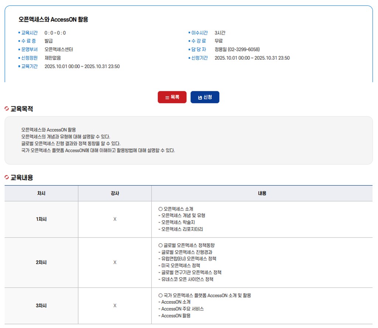Select the 강사 column header
The width and height of the screenshot is (378, 328).
tap(114, 193)
